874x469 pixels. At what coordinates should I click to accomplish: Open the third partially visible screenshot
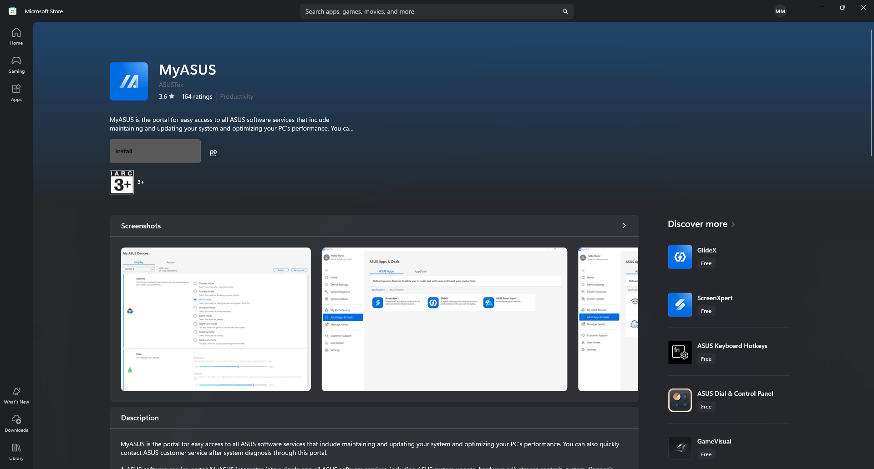[608, 319]
